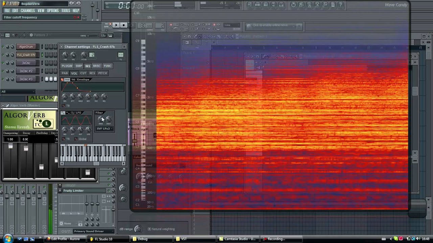
Task: Select the triangle LFO shape
Action: tap(68, 113)
